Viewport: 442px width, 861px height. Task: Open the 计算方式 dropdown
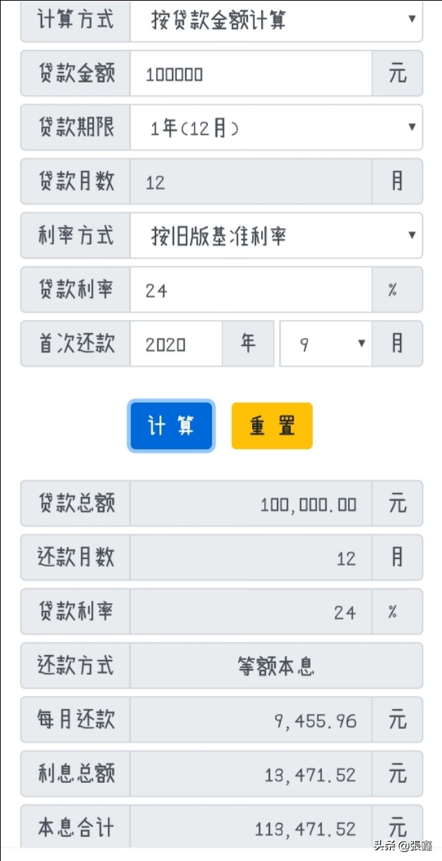(276, 21)
